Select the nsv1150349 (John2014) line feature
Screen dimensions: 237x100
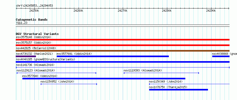tap(189, 84)
